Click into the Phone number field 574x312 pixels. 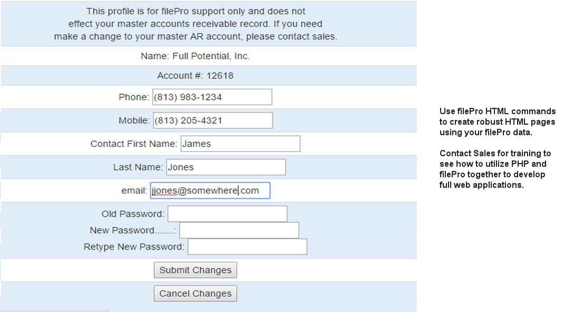[212, 97]
